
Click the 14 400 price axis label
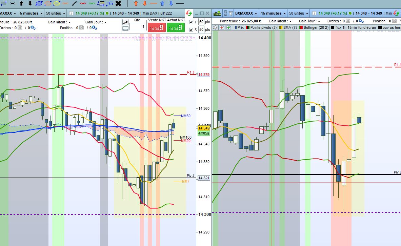tap(205, 38)
